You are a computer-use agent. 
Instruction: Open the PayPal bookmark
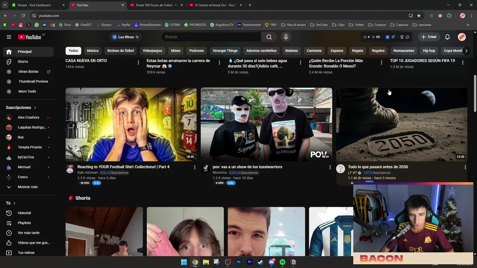pos(123,25)
